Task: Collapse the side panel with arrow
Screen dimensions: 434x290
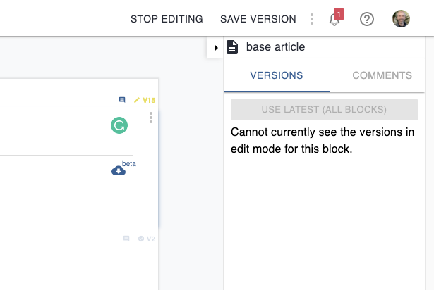Action: pyautogui.click(x=216, y=48)
